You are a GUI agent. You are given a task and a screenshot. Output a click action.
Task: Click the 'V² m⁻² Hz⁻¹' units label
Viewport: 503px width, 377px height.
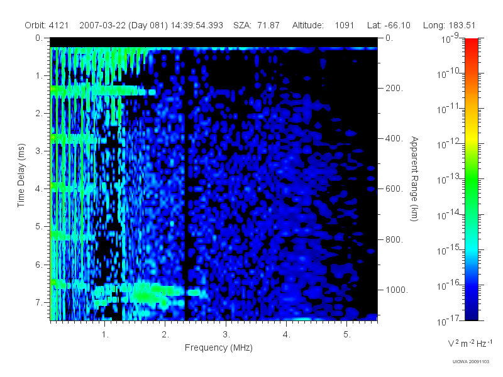(x=470, y=343)
